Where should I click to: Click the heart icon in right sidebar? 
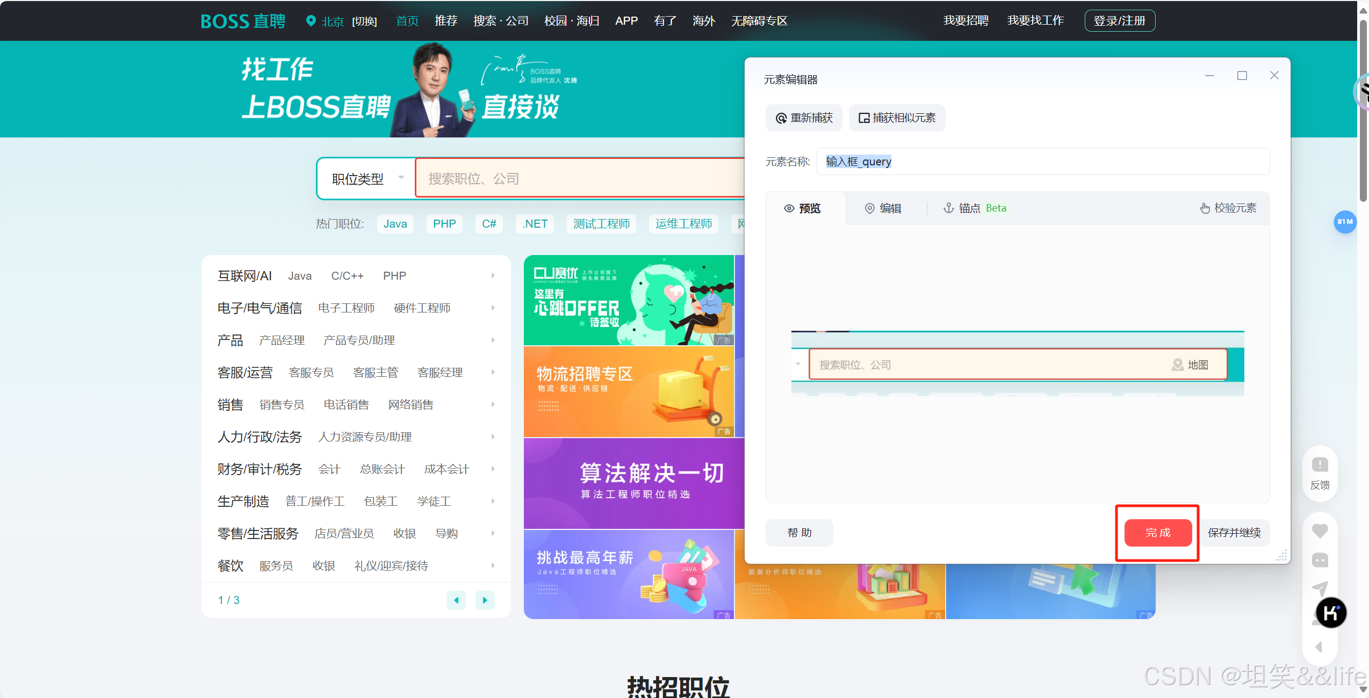(1320, 531)
